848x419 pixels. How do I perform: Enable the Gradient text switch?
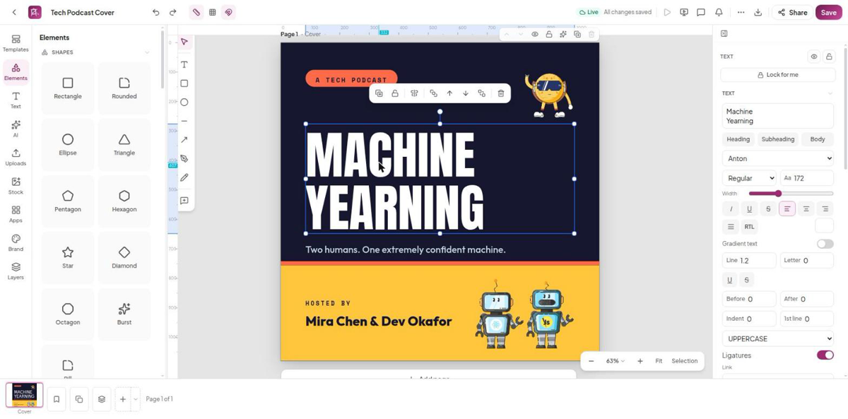tap(825, 244)
